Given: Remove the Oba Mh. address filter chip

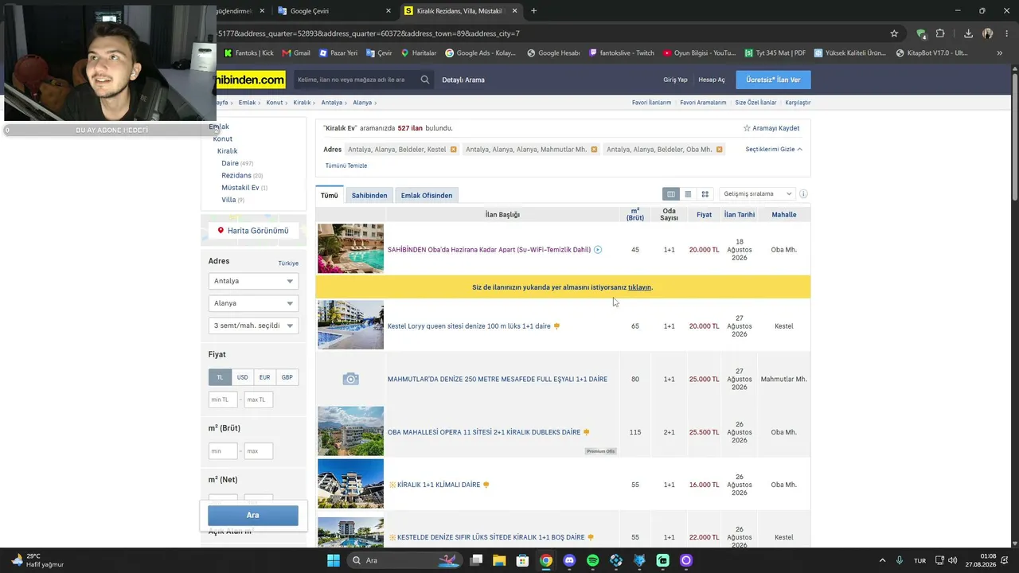Looking at the screenshot, I should pyautogui.click(x=719, y=150).
